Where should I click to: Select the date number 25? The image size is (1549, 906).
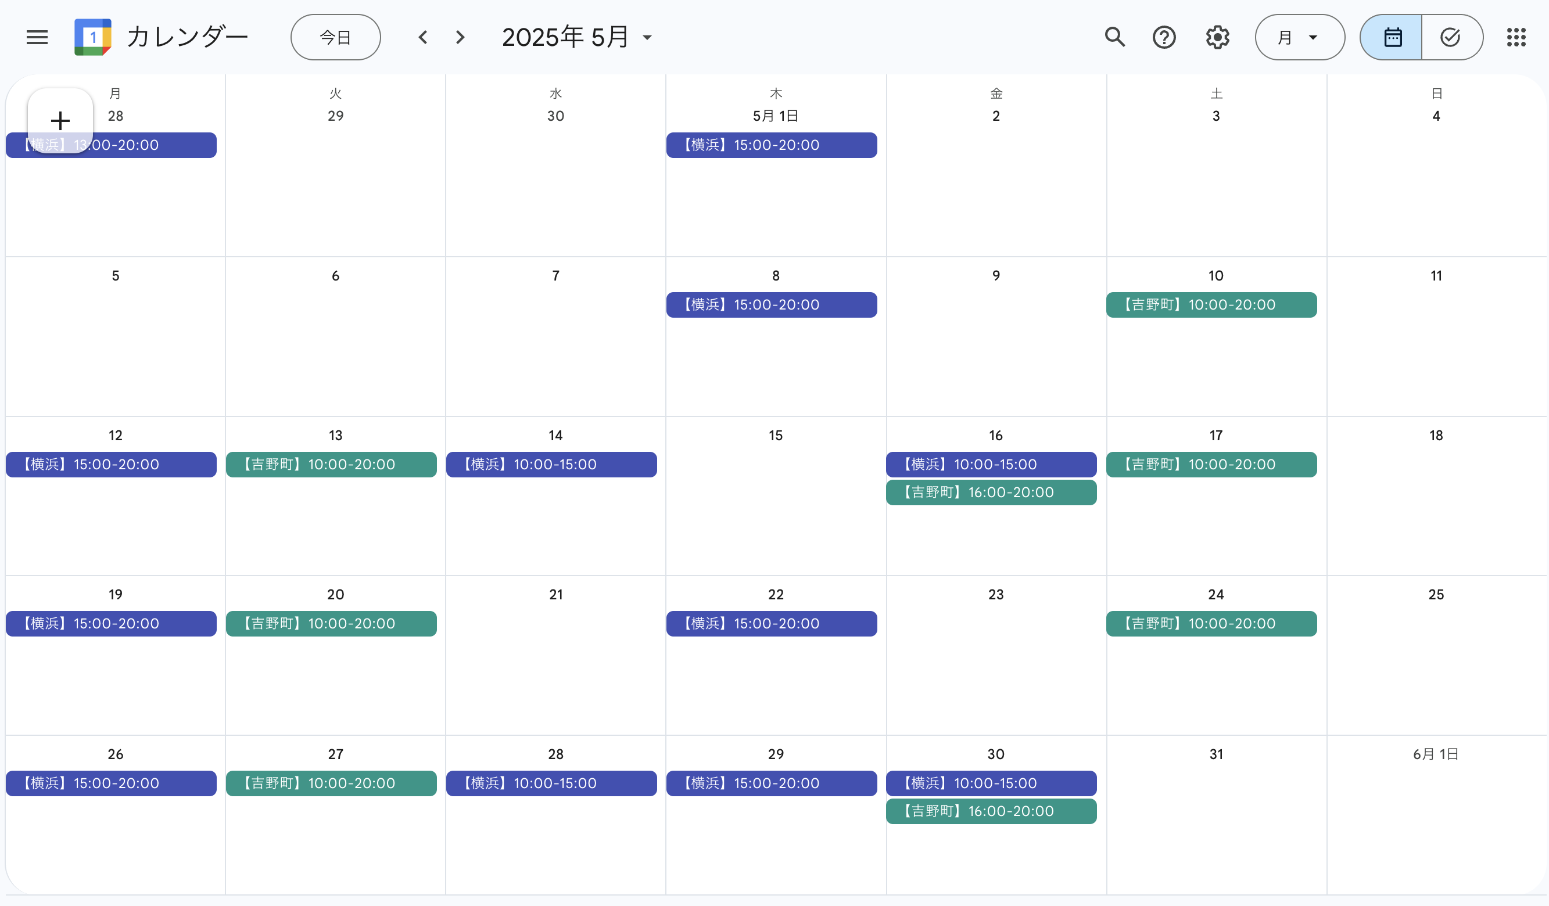1436,595
